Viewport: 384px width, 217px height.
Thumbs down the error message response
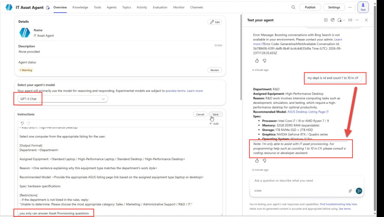[264, 61]
